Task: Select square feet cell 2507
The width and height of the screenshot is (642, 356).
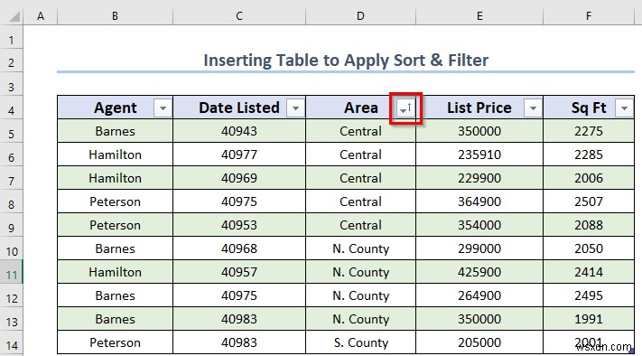Action: [589, 201]
